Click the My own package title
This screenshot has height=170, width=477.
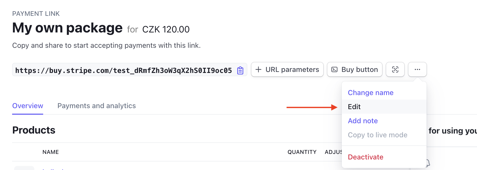(67, 28)
